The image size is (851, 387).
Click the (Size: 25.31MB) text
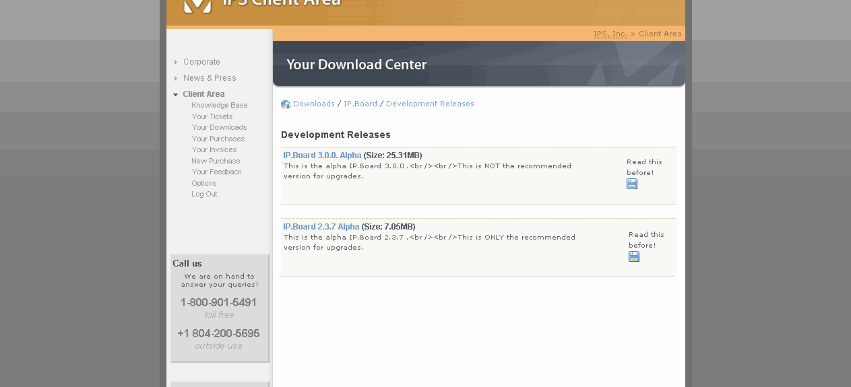(393, 155)
